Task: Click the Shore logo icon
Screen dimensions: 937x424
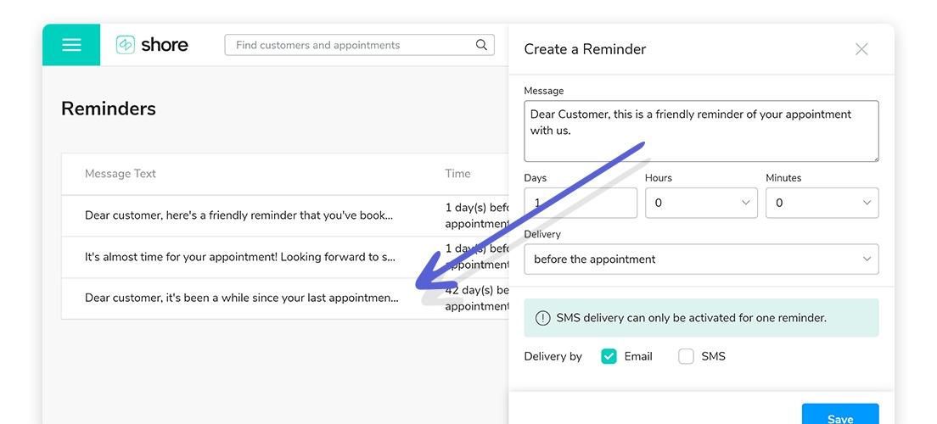Action: coord(126,45)
